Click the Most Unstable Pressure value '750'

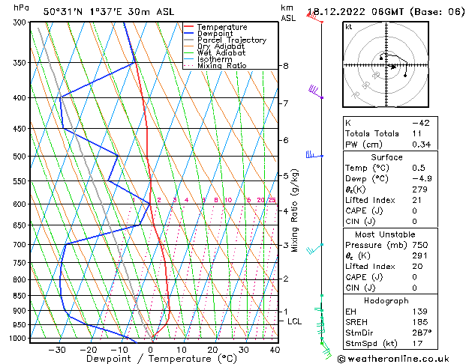click(420, 245)
